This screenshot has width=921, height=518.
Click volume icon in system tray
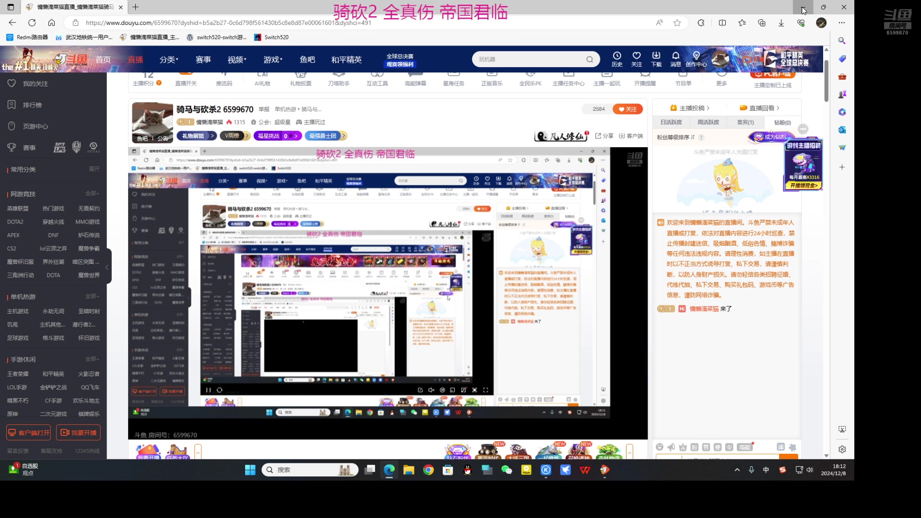click(x=810, y=470)
